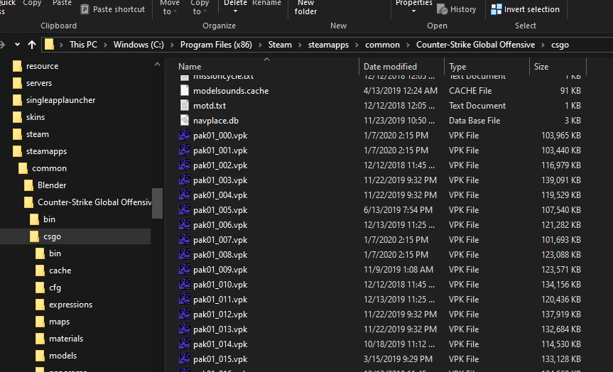Click the pak01_007.vpk file icon
This screenshot has height=372, width=613.
point(185,239)
